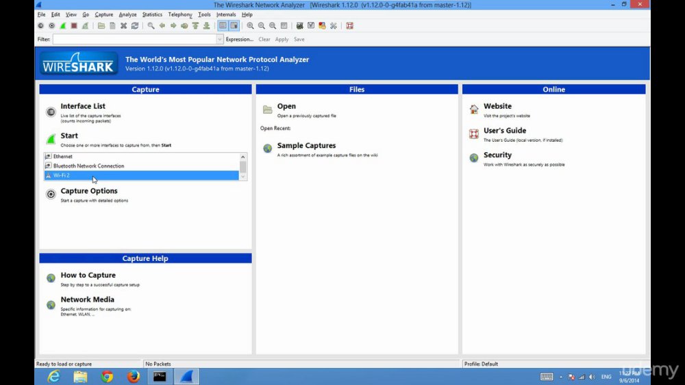Click the find packet magnifier toolbar icon

(151, 26)
